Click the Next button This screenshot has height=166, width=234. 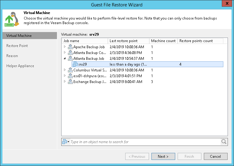[163, 157]
